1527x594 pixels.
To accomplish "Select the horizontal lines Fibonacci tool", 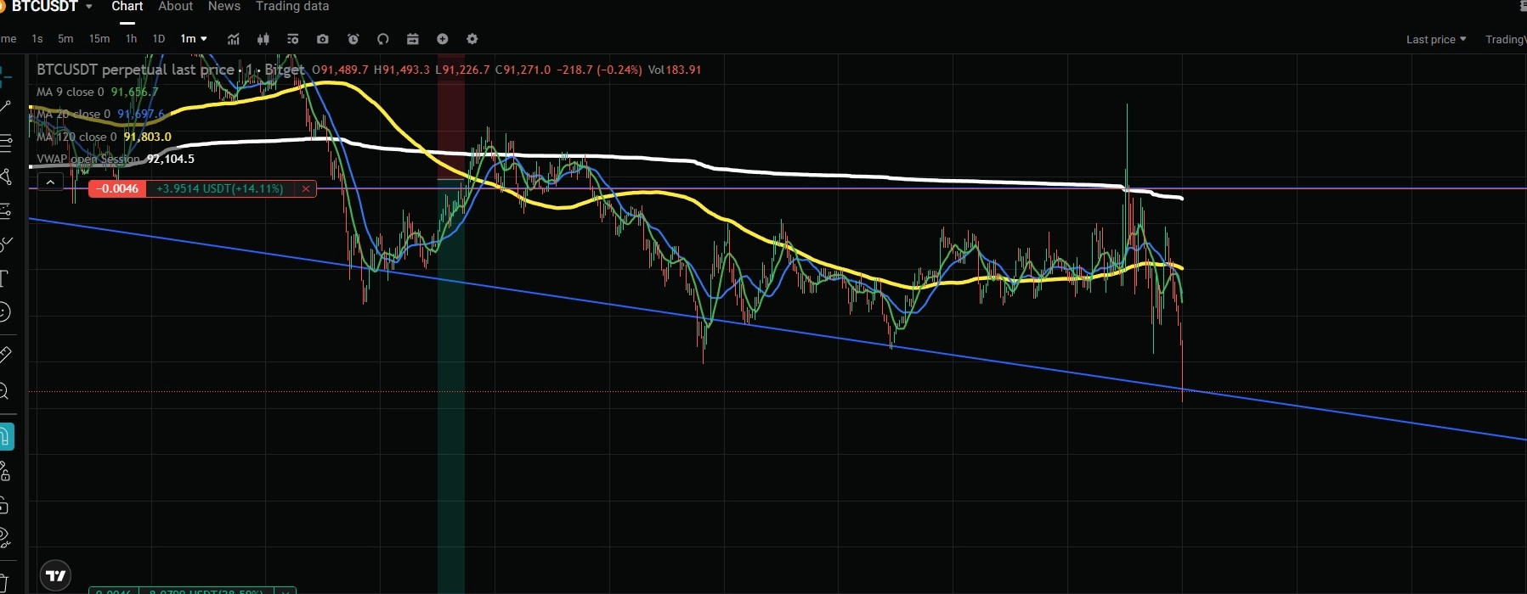I will tap(5, 143).
